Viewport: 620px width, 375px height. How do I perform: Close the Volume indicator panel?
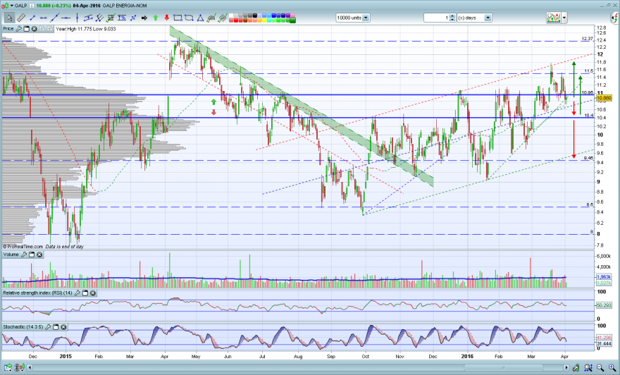[x=39, y=254]
